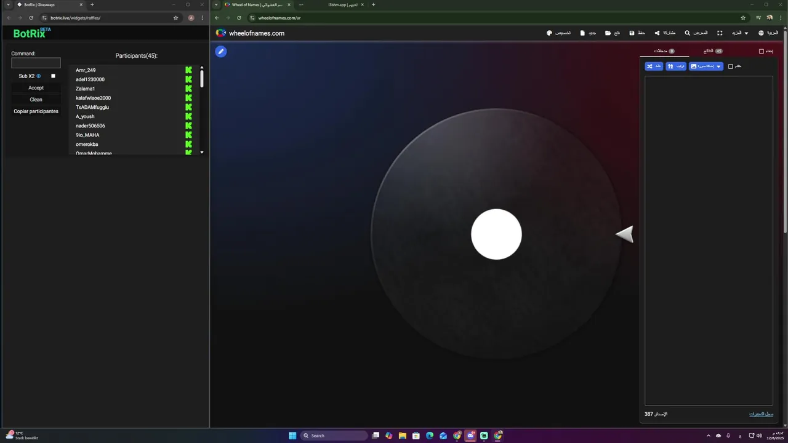Click the save floppy disk icon
Viewport: 788px width, 443px height.
click(x=632, y=33)
